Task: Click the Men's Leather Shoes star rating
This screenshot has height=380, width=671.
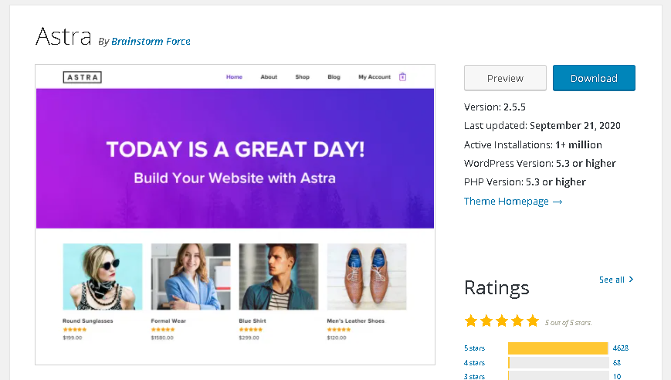Action: tap(339, 330)
